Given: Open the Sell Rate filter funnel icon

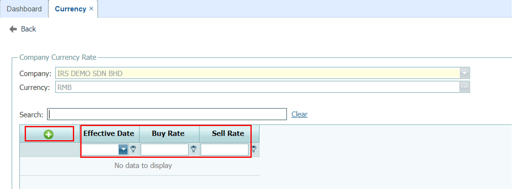Looking at the screenshot, I should pyautogui.click(x=254, y=149).
